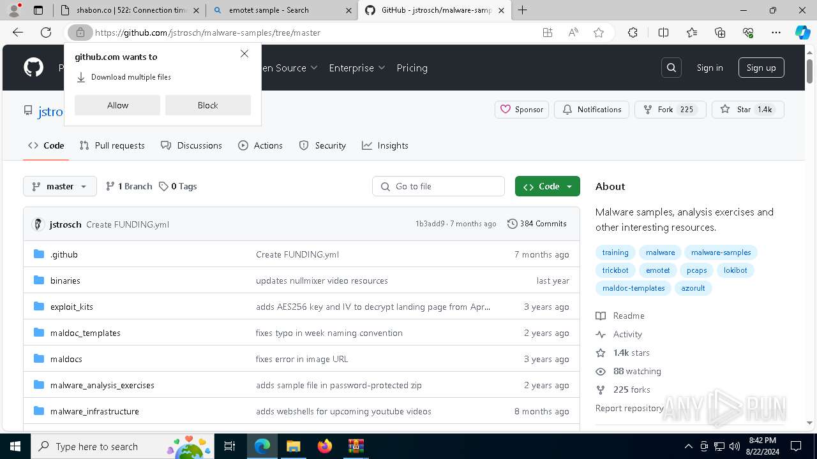
Task: Click Allow for multiple downloads
Action: [x=117, y=105]
